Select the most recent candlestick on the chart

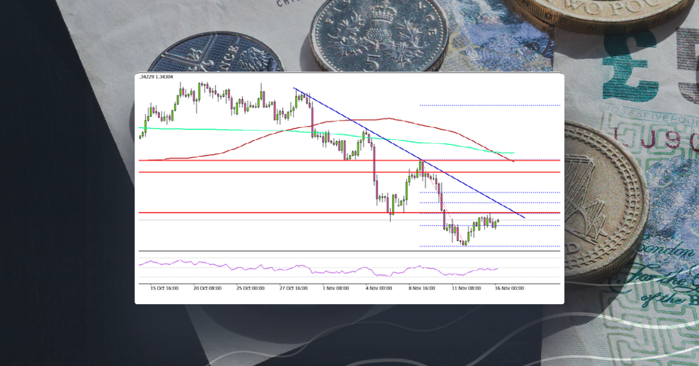click(499, 221)
